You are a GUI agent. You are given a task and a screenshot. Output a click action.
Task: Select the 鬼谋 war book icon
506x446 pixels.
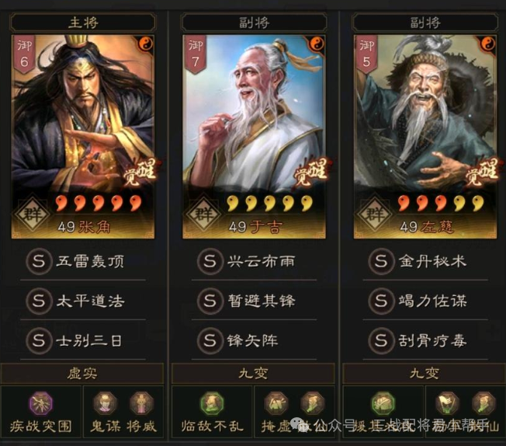tap(105, 403)
